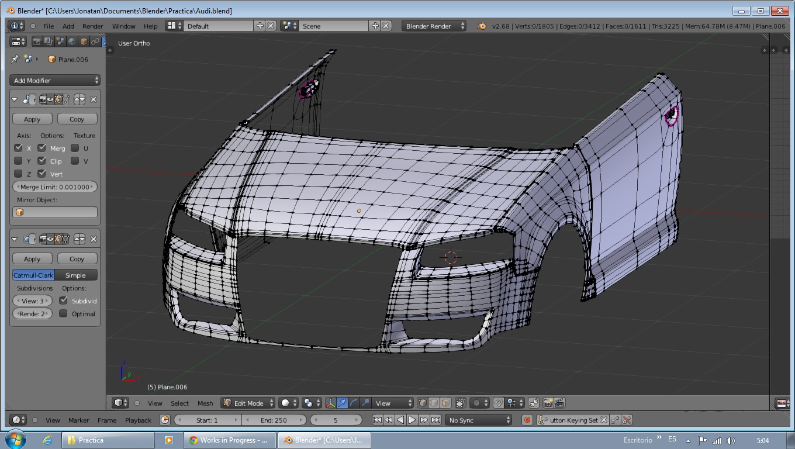Enable the Y axis mirror checkbox
The width and height of the screenshot is (795, 449).
18,161
